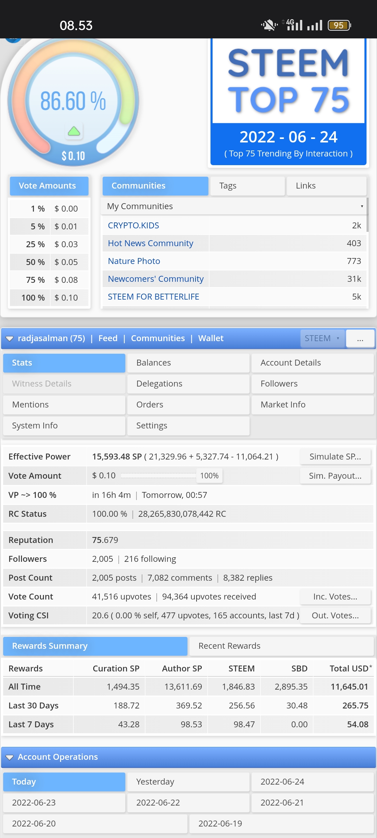Click the Out. Votes... button
Viewport: 377px width, 838px height.
point(335,616)
